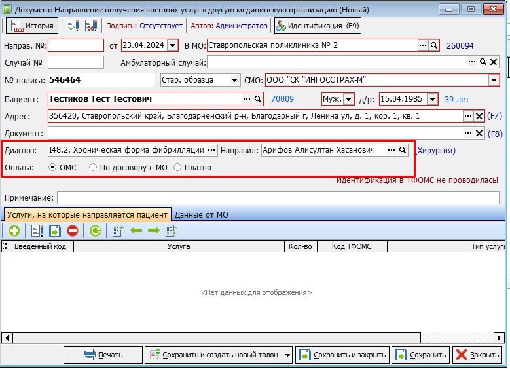This screenshot has height=369, width=510.
Task: Click ellipsis button in Диагноз field
Action: tap(211, 150)
